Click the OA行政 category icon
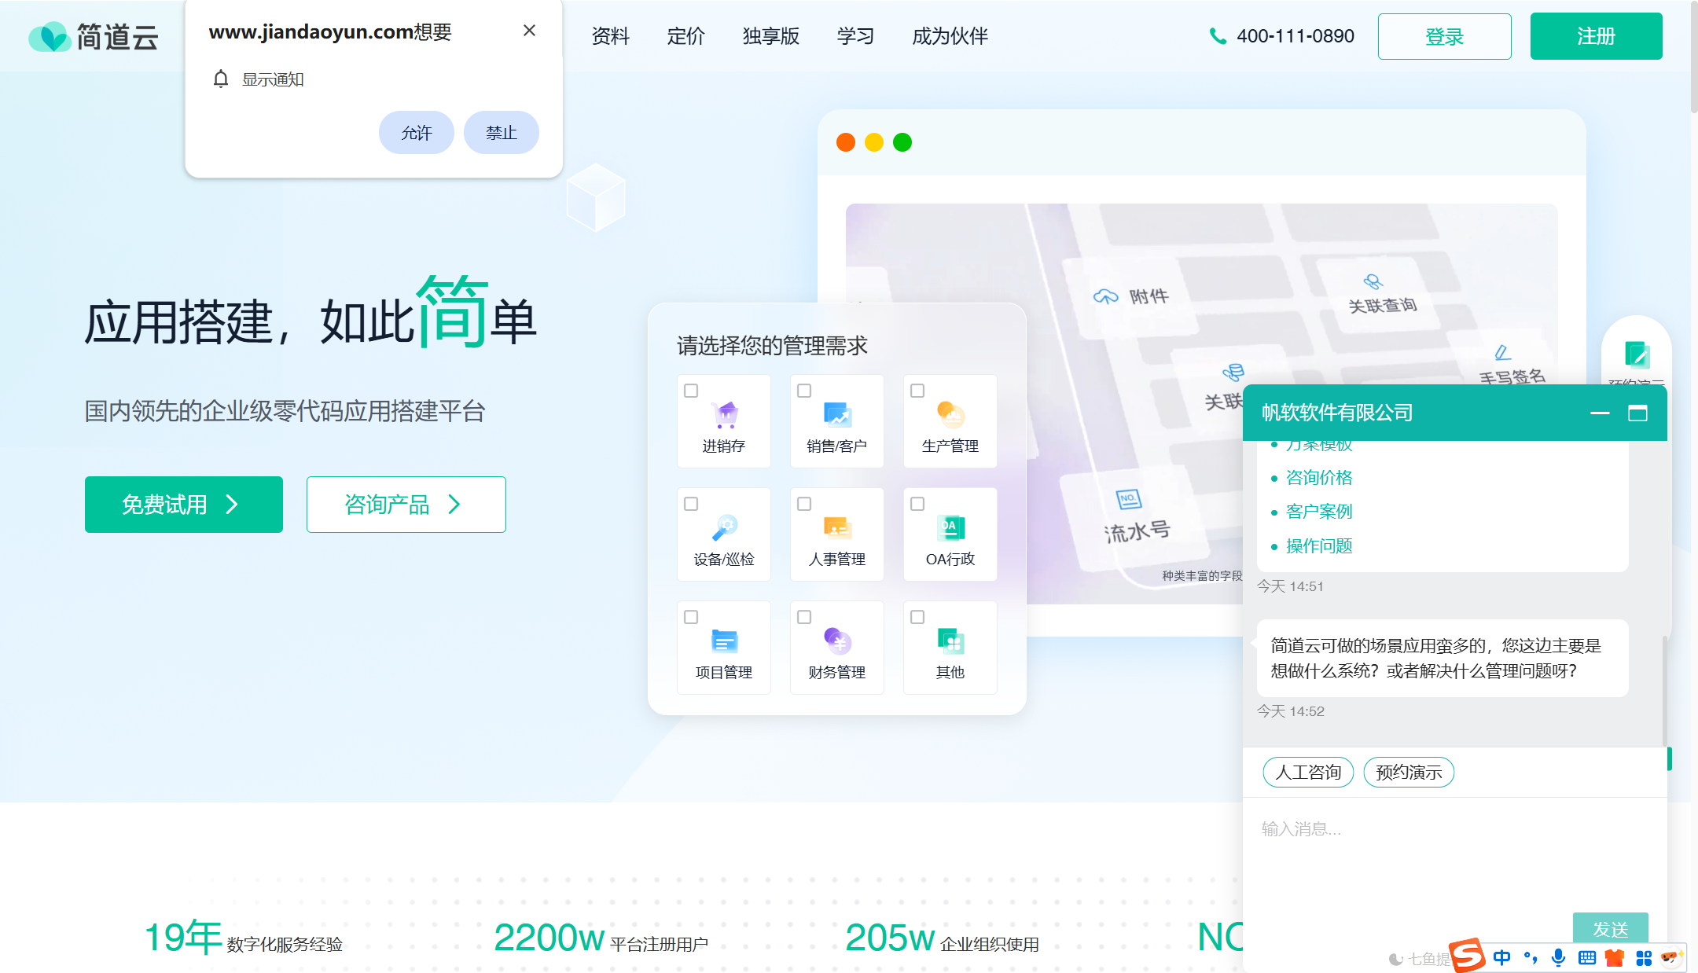This screenshot has height=973, width=1698. pyautogui.click(x=950, y=527)
